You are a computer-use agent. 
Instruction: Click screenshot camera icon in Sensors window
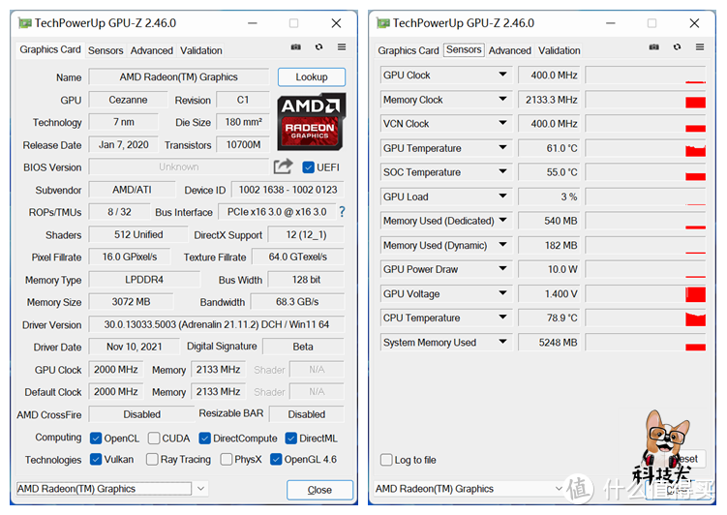tap(653, 46)
